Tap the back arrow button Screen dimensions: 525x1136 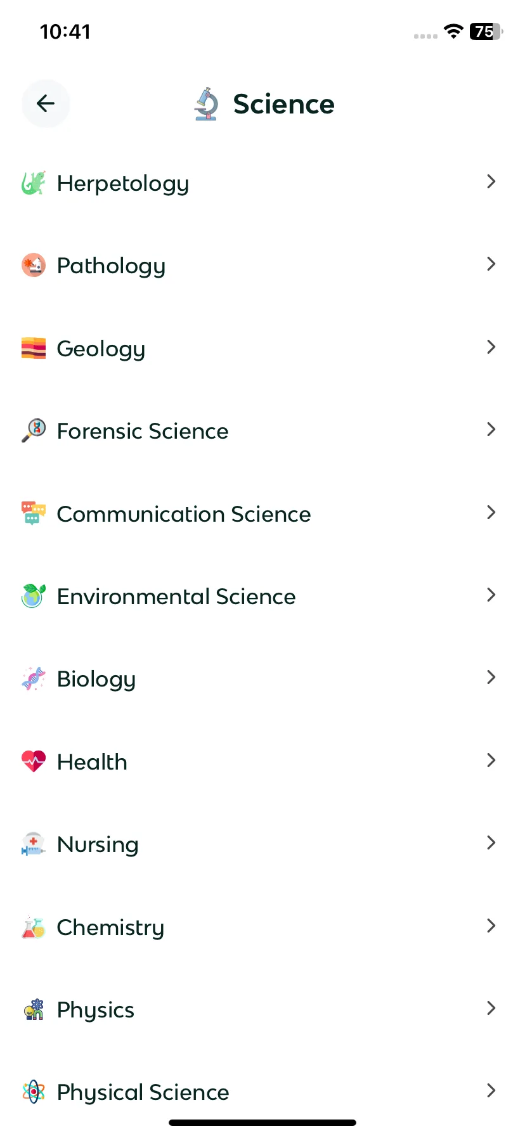[x=46, y=103]
